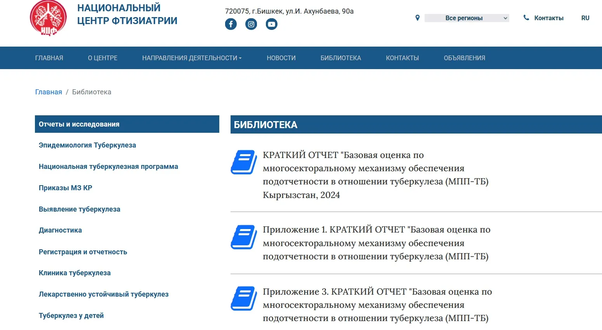Click the location pin icon near region selector
The image size is (602, 330).
click(417, 17)
